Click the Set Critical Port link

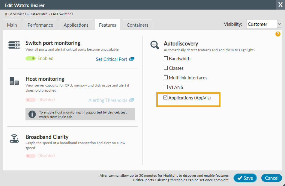click(112, 59)
